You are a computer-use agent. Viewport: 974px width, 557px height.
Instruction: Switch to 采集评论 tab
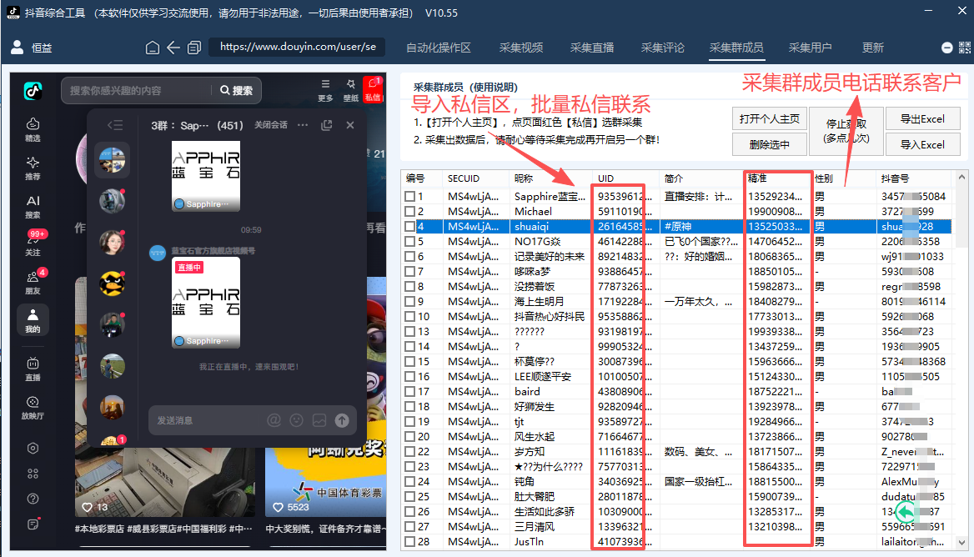[x=663, y=48]
